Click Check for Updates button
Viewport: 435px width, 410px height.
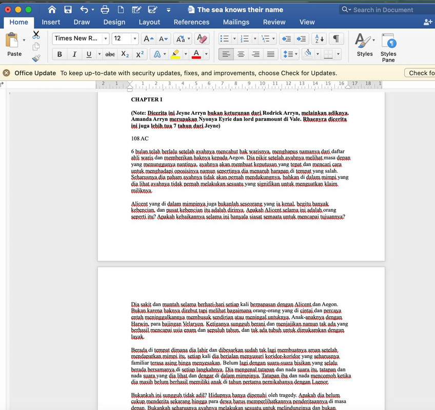[x=420, y=73]
